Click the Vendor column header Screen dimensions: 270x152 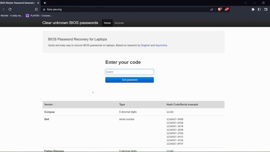[x=49, y=104]
